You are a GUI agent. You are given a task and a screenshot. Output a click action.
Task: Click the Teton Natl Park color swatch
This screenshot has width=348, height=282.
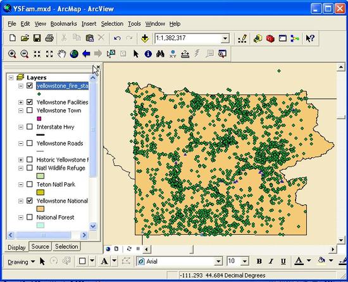(x=40, y=192)
